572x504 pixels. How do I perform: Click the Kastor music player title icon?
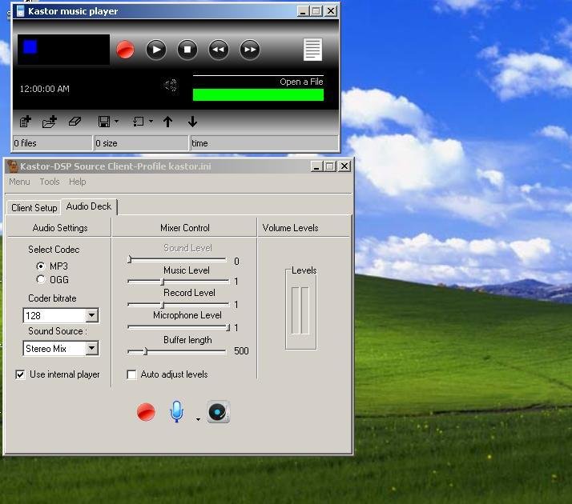point(21,11)
